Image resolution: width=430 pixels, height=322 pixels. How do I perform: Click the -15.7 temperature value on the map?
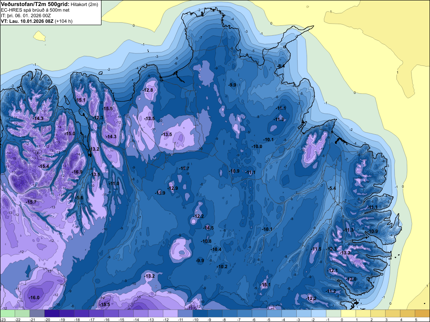[x=31, y=202]
